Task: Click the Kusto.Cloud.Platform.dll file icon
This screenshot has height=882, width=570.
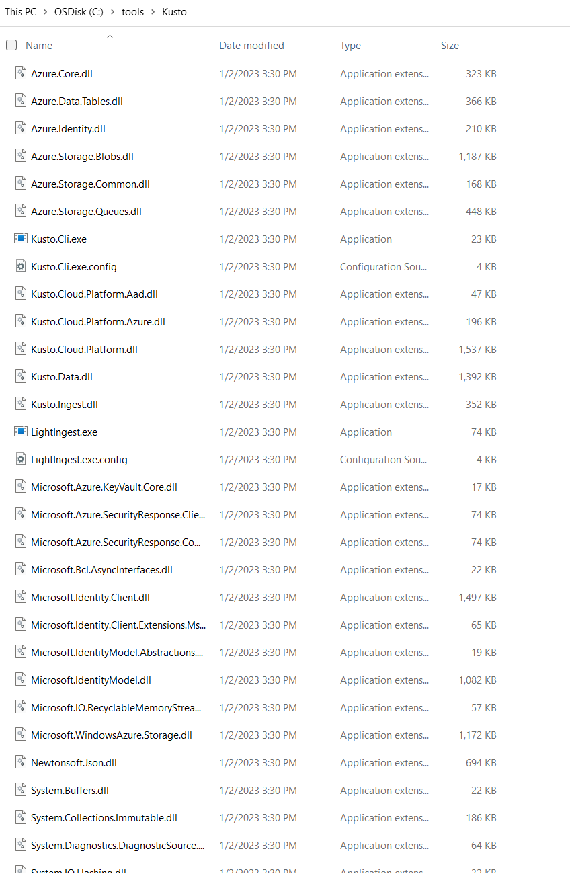Action: click(x=20, y=349)
